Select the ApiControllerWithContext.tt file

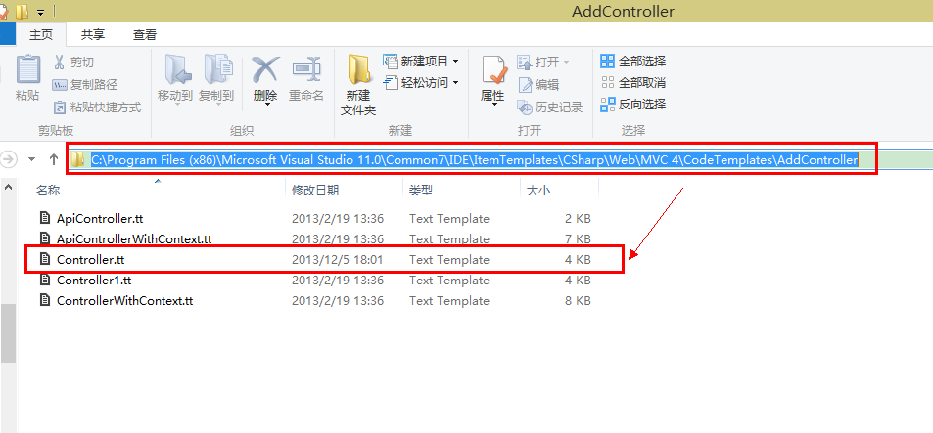[134, 238]
